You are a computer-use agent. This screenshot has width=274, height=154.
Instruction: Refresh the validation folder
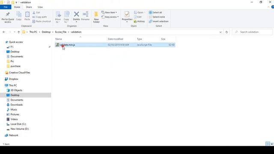pos(226,32)
